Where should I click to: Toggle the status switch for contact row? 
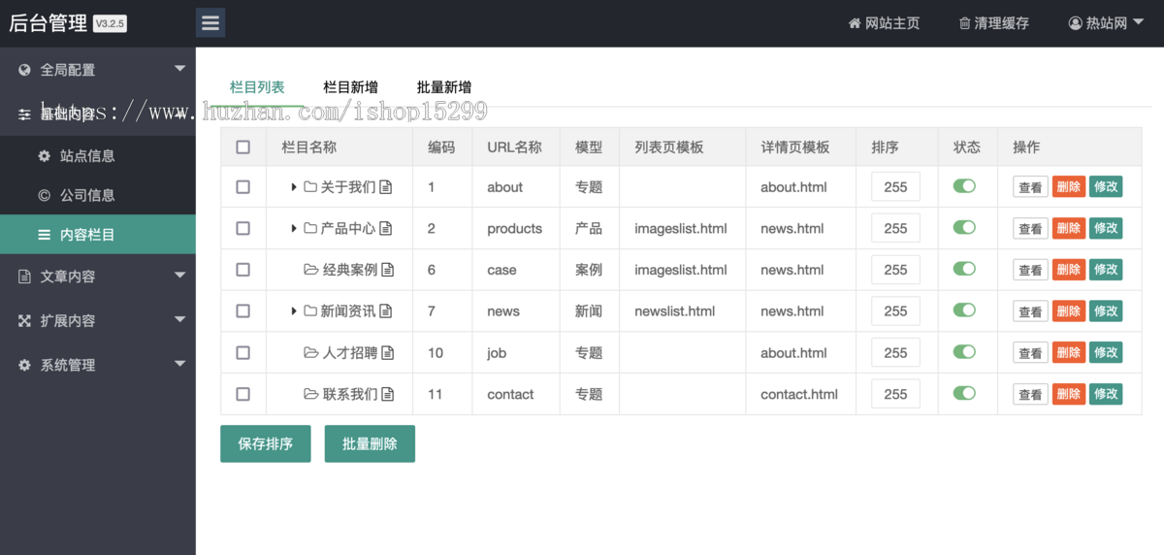[x=964, y=393]
